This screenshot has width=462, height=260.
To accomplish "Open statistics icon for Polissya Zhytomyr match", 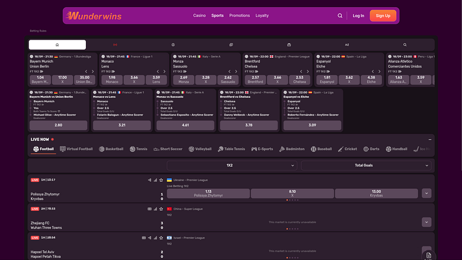I will pyautogui.click(x=155, y=180).
